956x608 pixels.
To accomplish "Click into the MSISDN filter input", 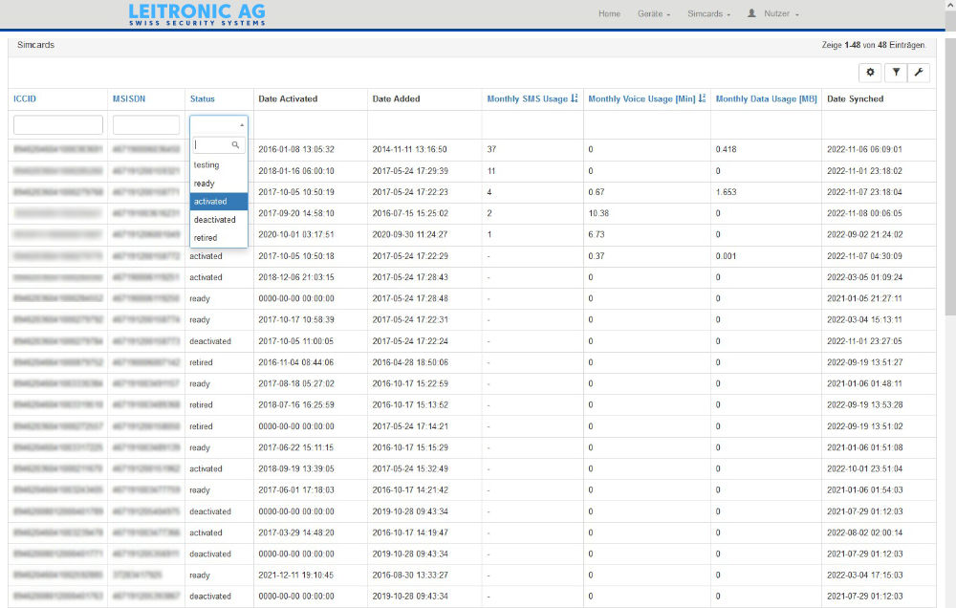I will (146, 125).
